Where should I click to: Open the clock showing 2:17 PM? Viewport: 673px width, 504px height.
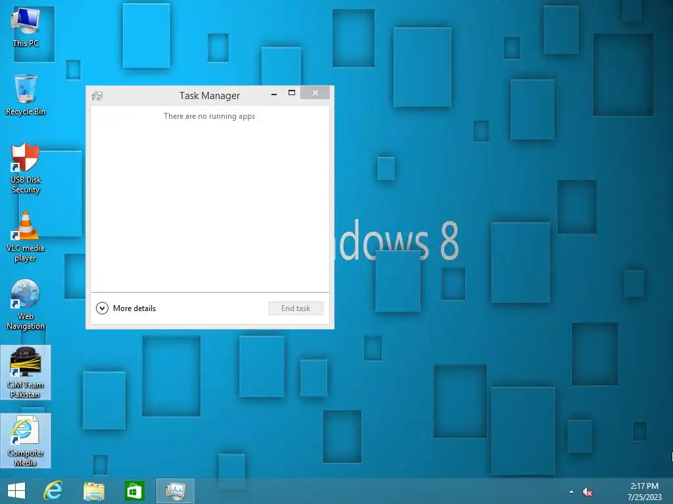coord(644,492)
